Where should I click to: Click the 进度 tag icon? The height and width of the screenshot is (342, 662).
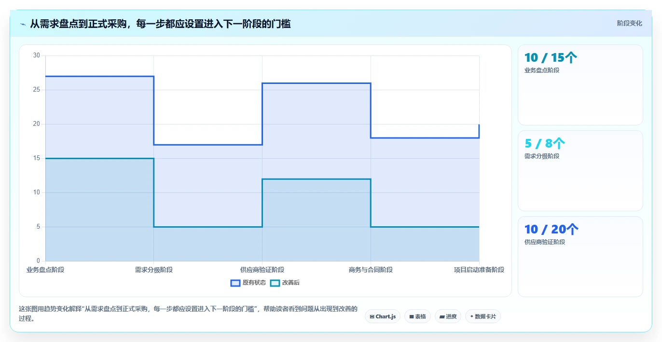pos(442,317)
